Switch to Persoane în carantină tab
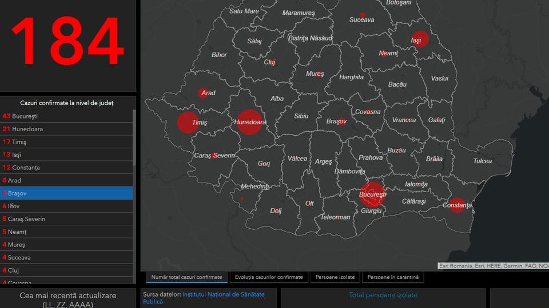 [x=392, y=277]
